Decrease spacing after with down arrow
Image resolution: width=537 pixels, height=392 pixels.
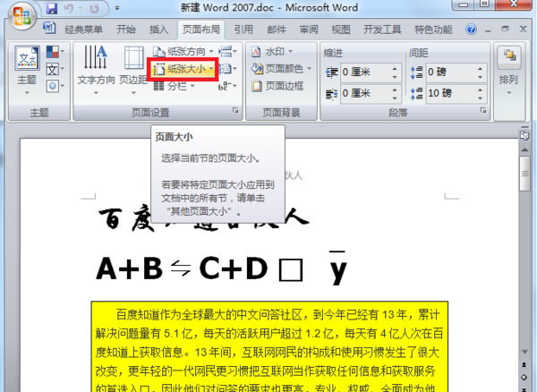click(480, 98)
